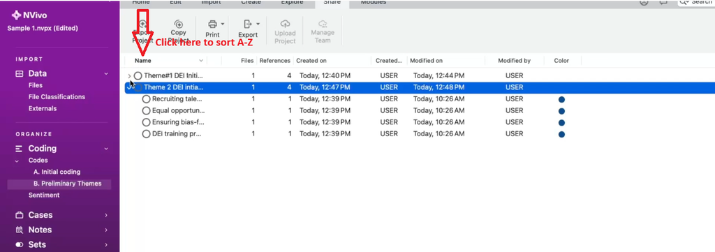
Task: Sort by the Modified on column header
Action: click(x=427, y=61)
